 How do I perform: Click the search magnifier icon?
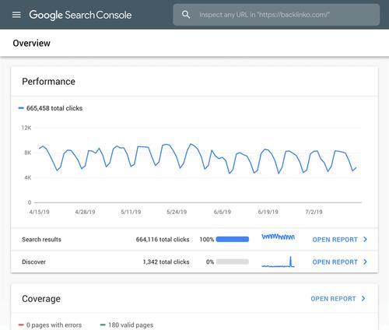pos(186,15)
